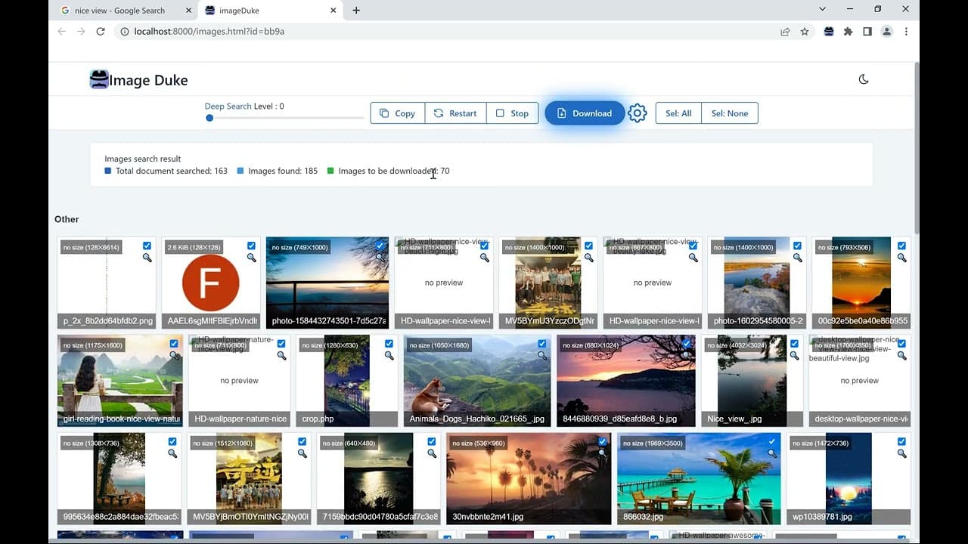Uncheck the MV5BYmU3YzczODgtNr image checkbox
The height and width of the screenshot is (544, 968).
pyautogui.click(x=588, y=246)
